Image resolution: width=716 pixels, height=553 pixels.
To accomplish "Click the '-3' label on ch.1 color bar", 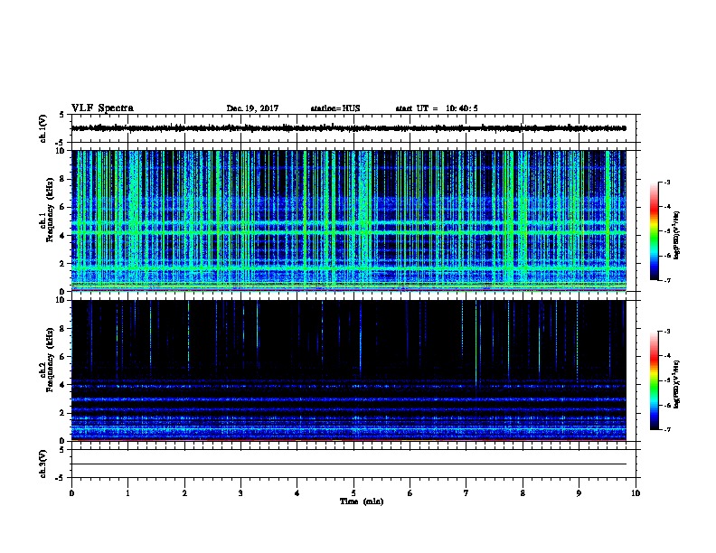I will (666, 182).
